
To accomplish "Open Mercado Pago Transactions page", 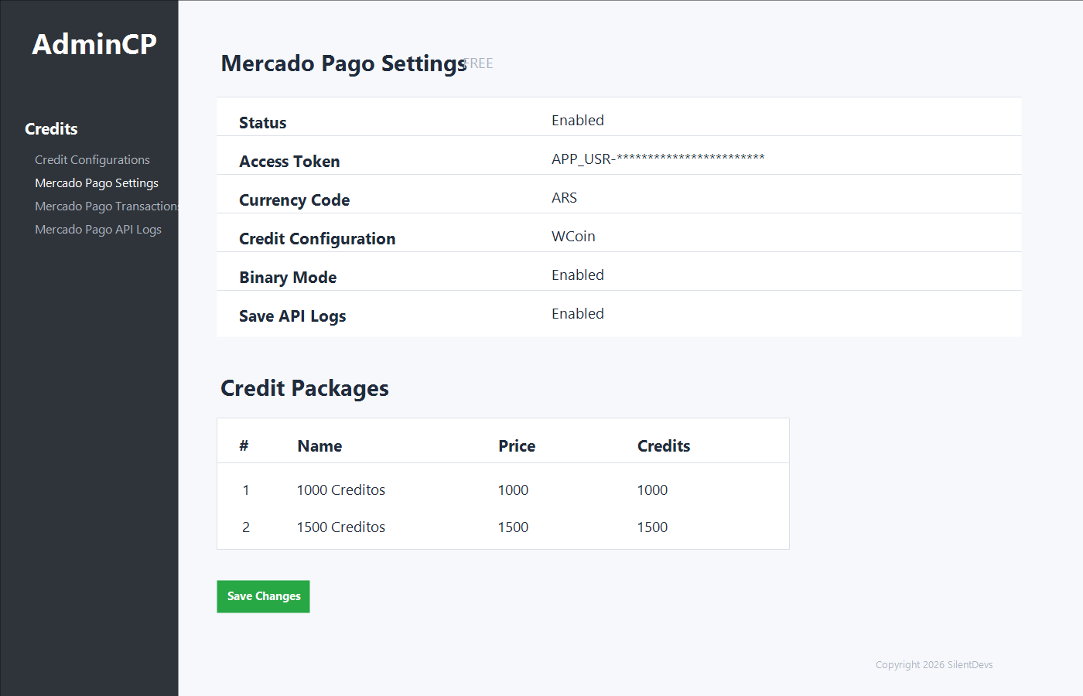I will (107, 206).
